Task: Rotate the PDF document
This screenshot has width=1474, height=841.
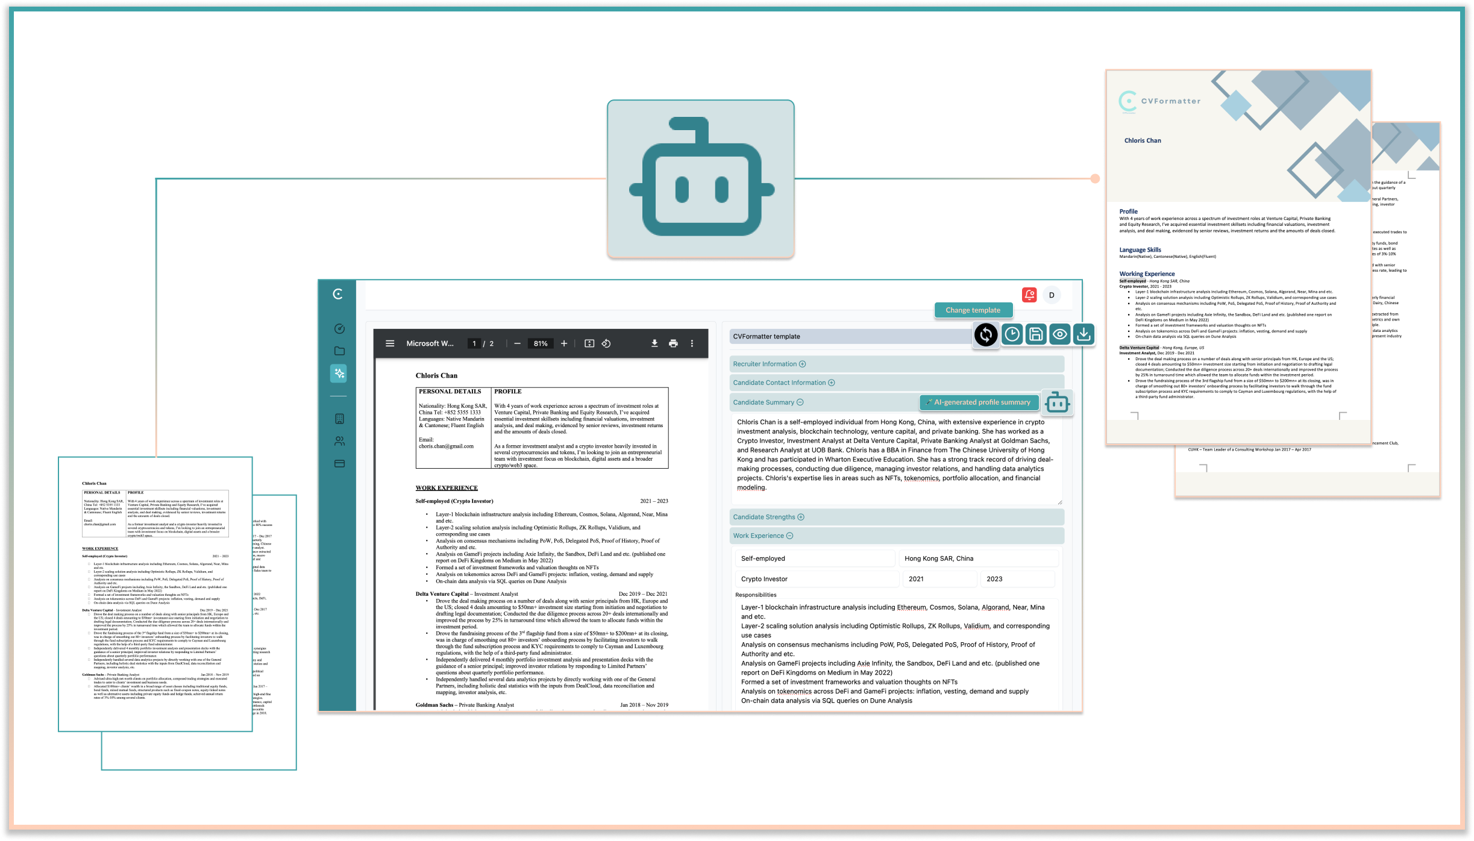Action: 606,343
